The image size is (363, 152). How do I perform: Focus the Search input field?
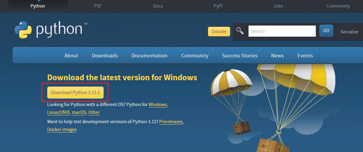tap(282, 31)
